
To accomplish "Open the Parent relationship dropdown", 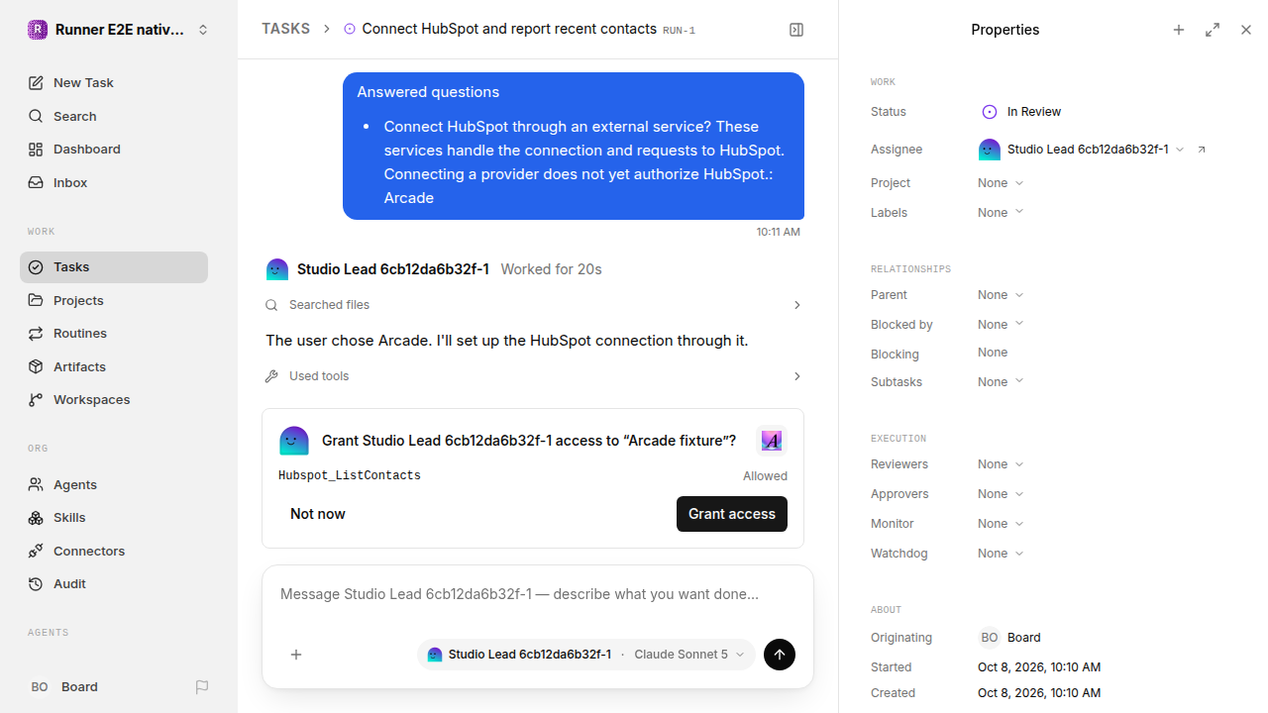I will pos(1001,295).
